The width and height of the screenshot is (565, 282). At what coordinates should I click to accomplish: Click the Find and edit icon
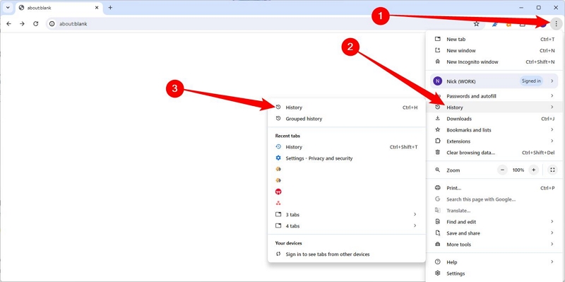438,221
